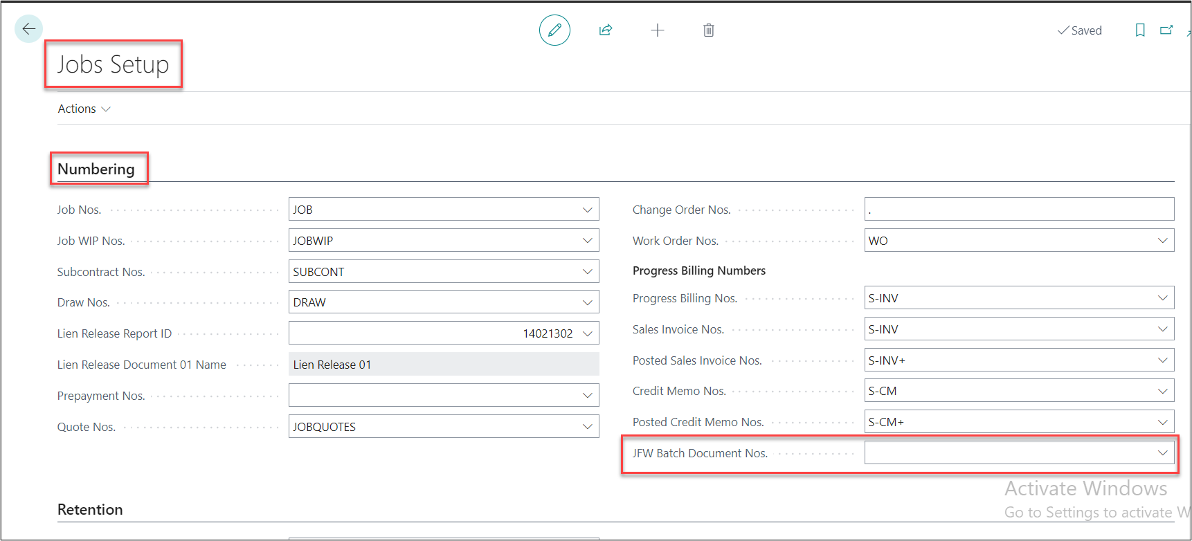Expand the Posted Credit Memo Nos. dropdown
Image resolution: width=1192 pixels, height=541 pixels.
(x=1162, y=422)
